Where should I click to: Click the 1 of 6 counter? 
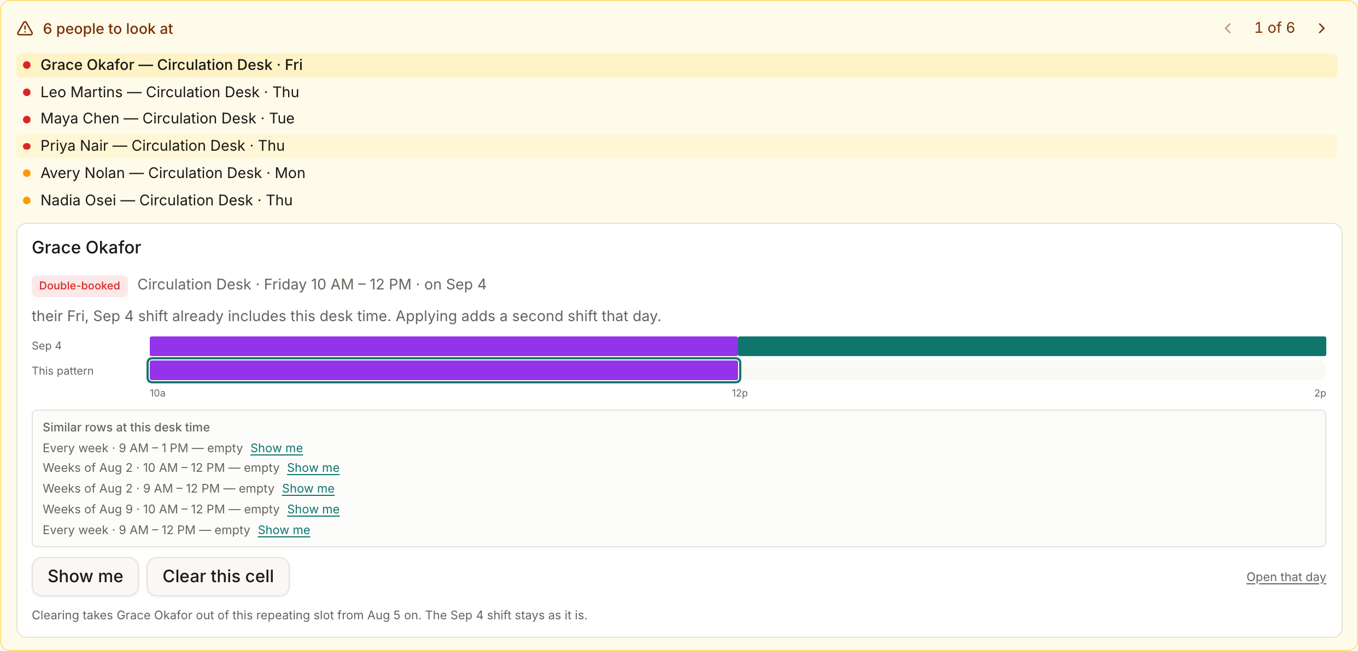point(1275,28)
